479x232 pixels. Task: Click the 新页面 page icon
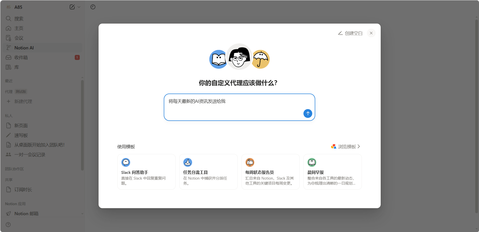(x=9, y=125)
